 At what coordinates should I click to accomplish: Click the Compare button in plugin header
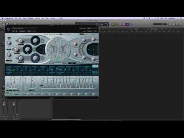[x=22, y=31]
